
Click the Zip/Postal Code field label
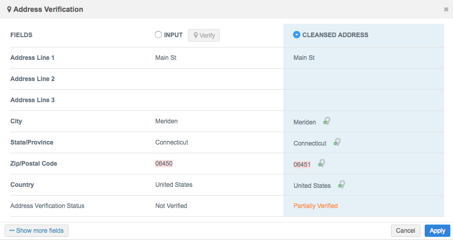[34, 164]
